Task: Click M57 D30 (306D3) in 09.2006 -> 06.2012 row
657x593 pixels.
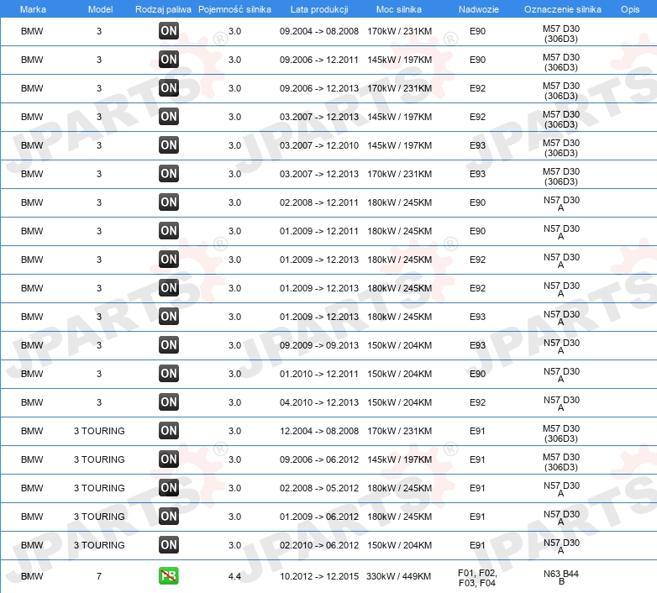Action: click(x=561, y=462)
